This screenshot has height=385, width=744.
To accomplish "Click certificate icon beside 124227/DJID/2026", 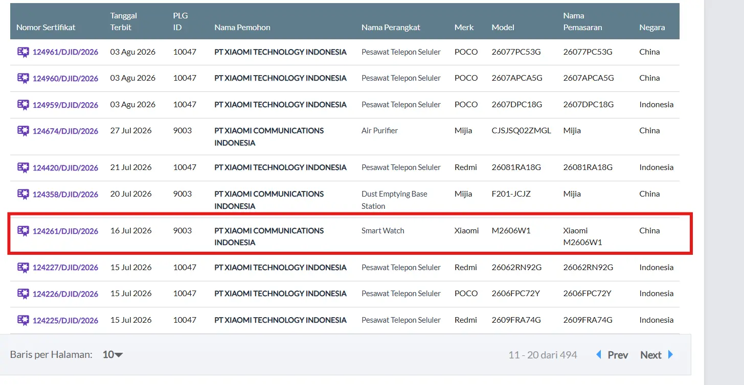I will tap(23, 267).
